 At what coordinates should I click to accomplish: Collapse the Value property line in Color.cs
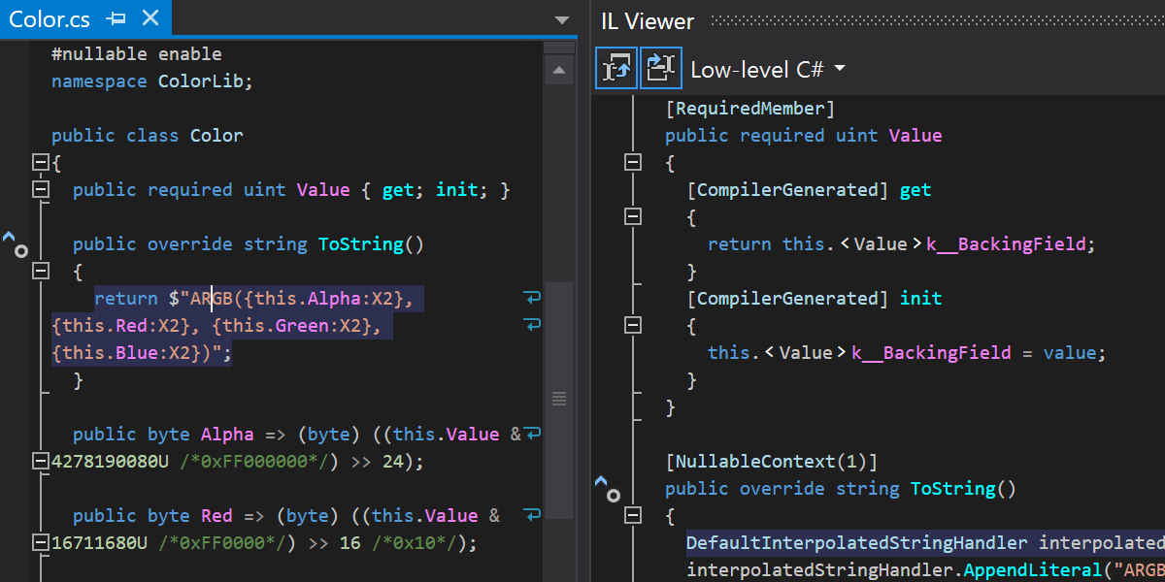point(41,189)
